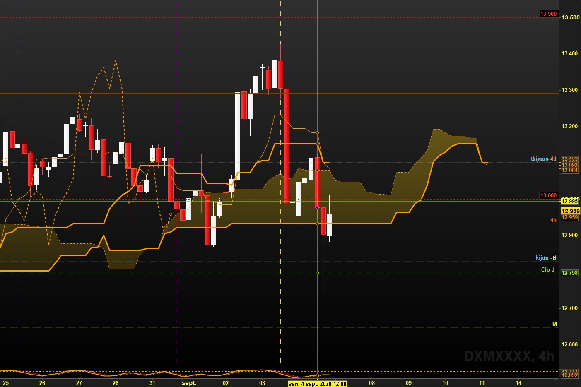Click date 27 on the time axis
Image resolution: width=581 pixels, height=387 pixels.
(79, 383)
